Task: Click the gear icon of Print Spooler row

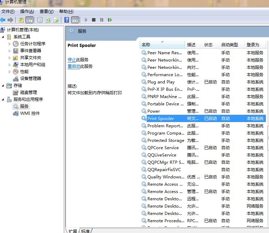Action: click(x=144, y=118)
